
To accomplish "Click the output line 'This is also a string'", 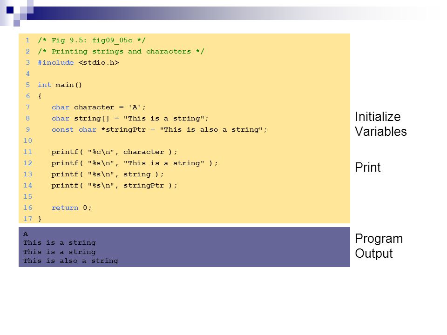I will (x=71, y=261).
